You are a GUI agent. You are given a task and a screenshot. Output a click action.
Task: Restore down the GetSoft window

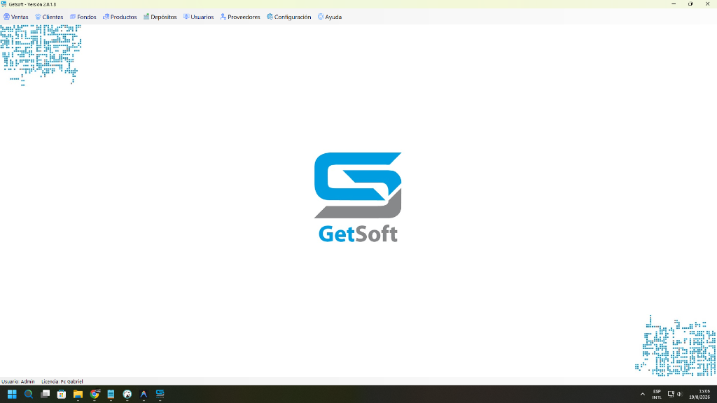[690, 4]
